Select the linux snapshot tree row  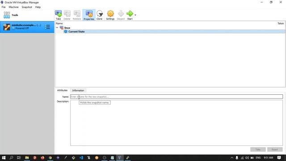170,28
